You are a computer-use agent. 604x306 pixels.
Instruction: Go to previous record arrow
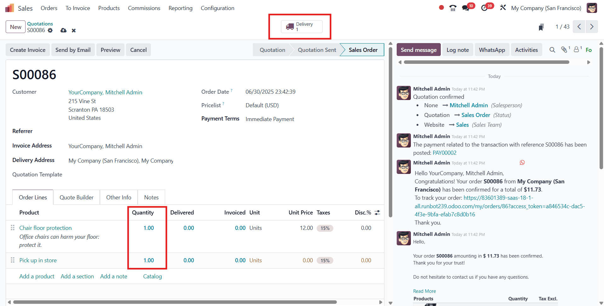click(579, 27)
